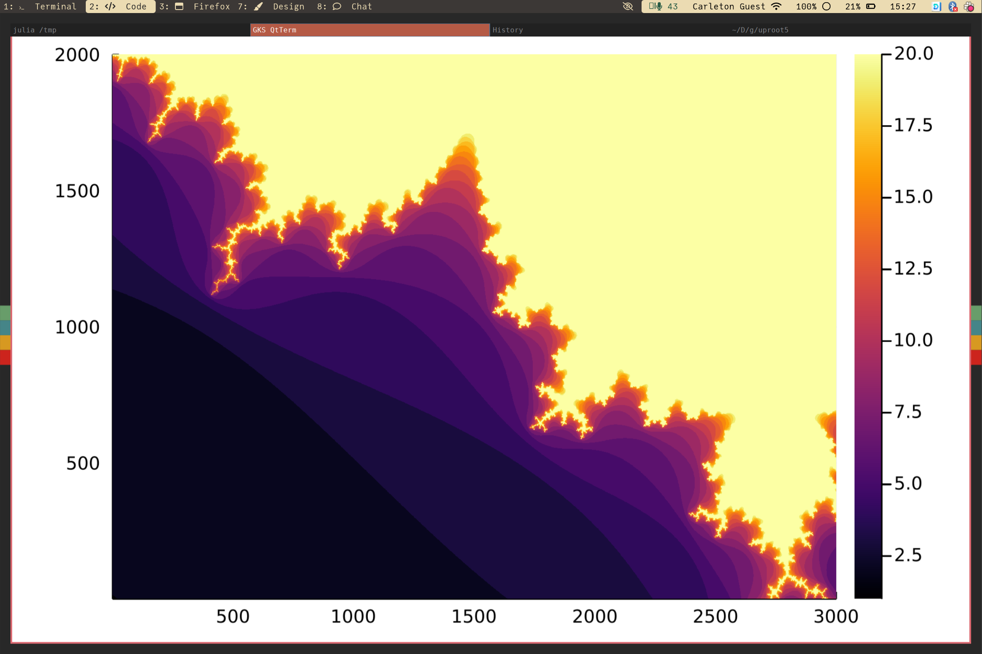Screen dimensions: 982x654
Task: Select the '~/D/g/uproot5' window tab
Action: [850, 30]
